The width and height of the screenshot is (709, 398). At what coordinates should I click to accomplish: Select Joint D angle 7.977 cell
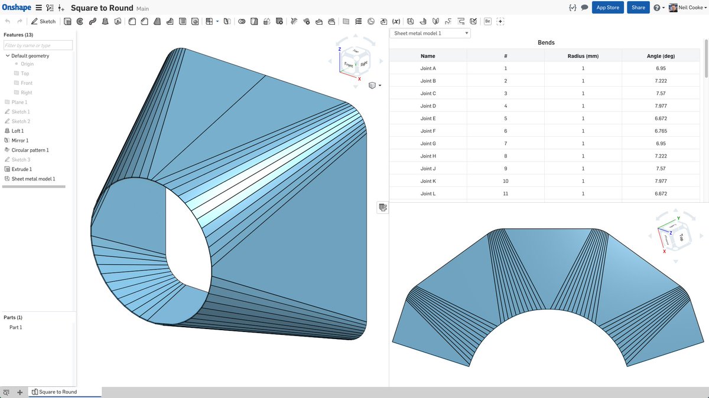click(x=661, y=106)
